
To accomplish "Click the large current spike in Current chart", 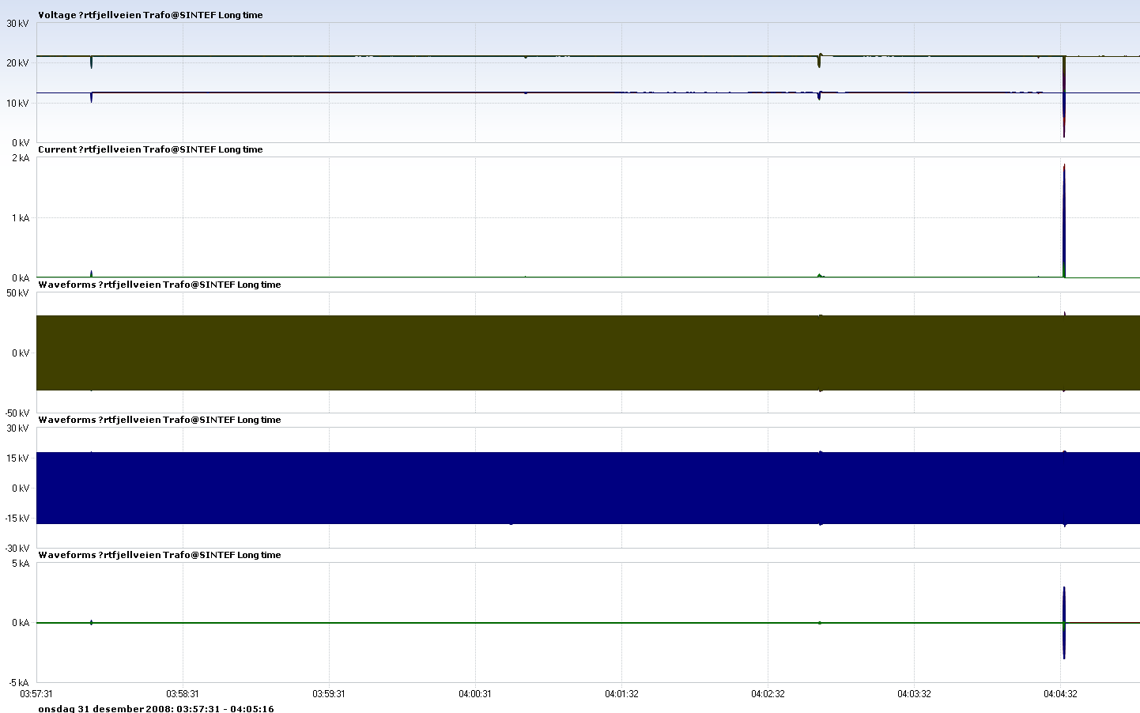I will pyautogui.click(x=1064, y=221).
